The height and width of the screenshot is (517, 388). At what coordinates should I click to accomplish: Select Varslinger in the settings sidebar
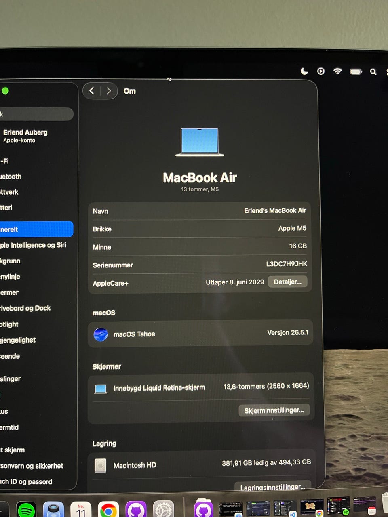[11, 379]
